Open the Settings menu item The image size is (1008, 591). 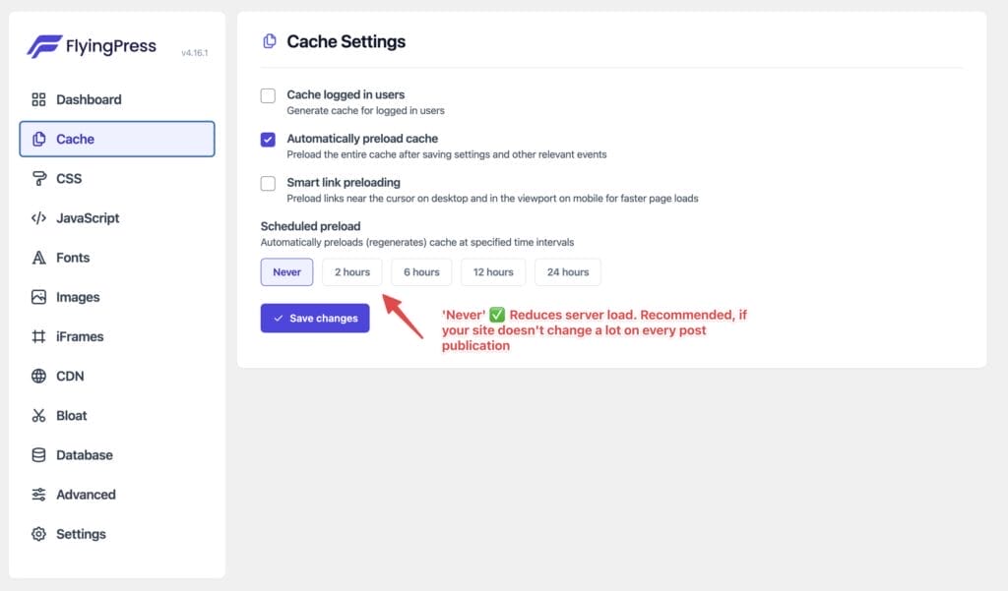point(81,534)
